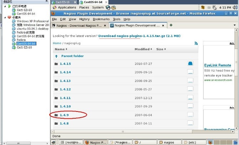Click the stats icon for 1.4.15

coord(190,63)
